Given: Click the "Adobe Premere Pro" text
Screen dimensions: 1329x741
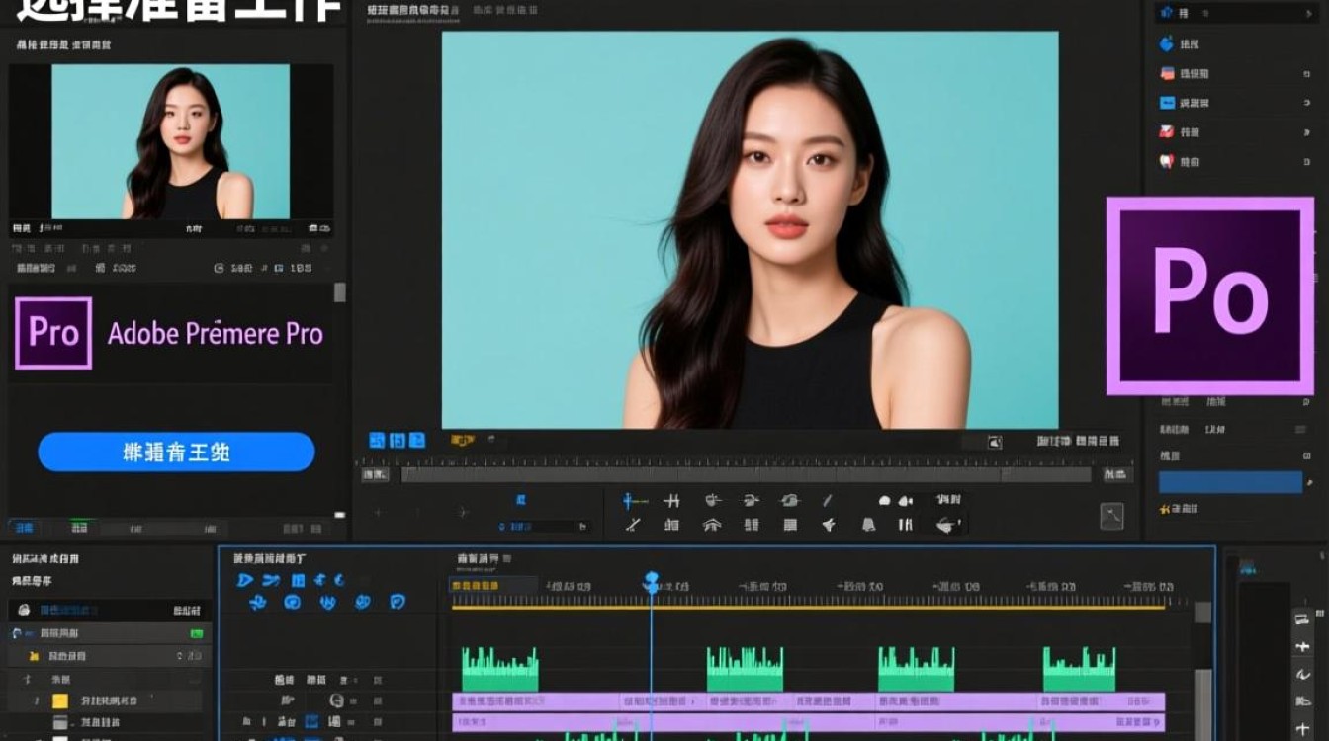Looking at the screenshot, I should pyautogui.click(x=216, y=333).
